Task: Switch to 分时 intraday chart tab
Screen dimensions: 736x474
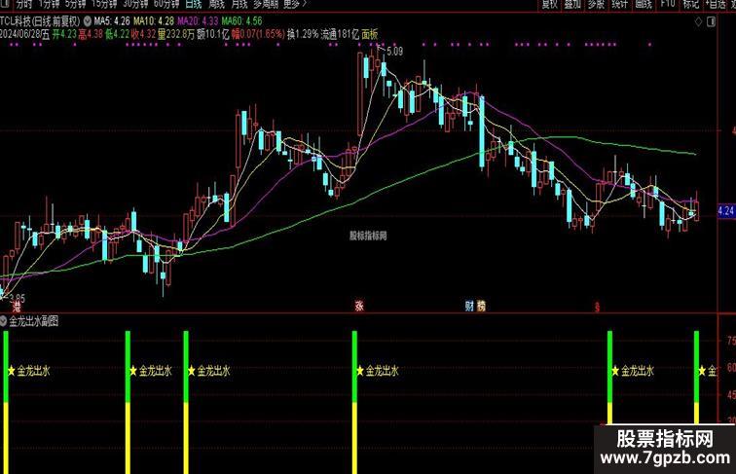Action: tap(23, 4)
